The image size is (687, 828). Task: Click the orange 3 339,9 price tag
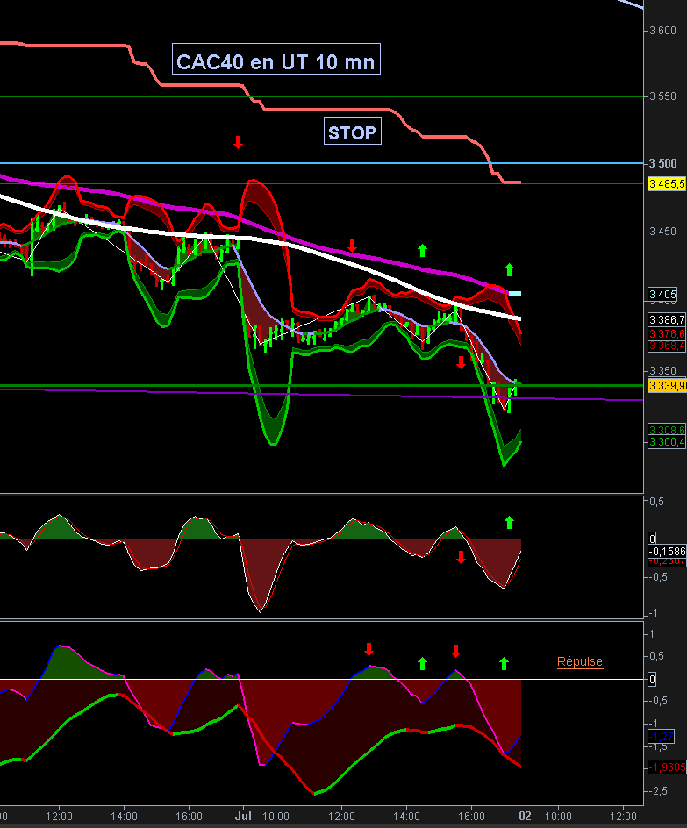[x=667, y=385]
